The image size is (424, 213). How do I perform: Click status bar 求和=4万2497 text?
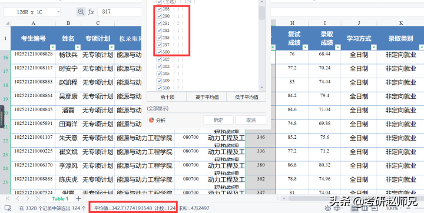click(194, 208)
